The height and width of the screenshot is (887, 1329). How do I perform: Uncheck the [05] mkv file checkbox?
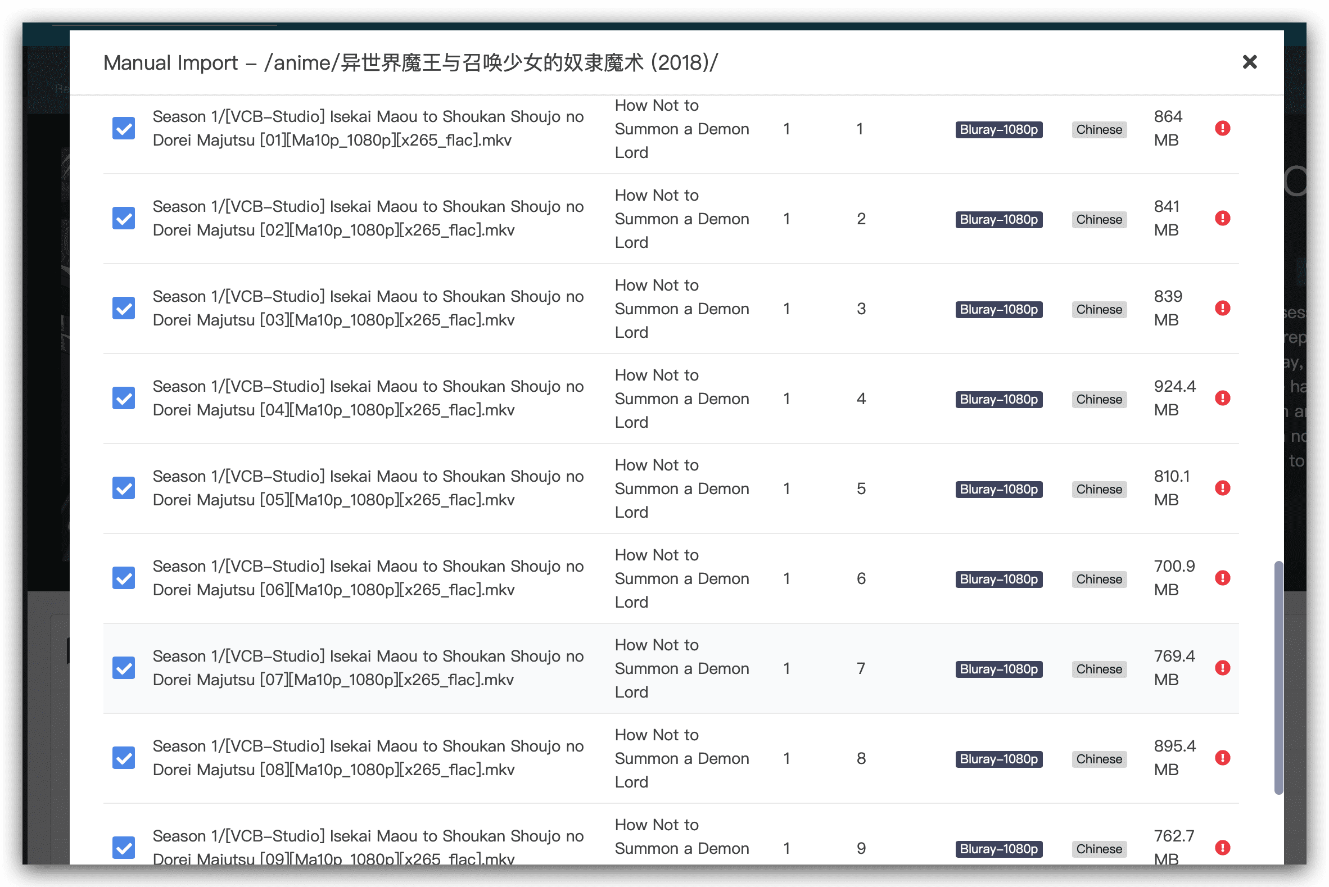pyautogui.click(x=123, y=488)
